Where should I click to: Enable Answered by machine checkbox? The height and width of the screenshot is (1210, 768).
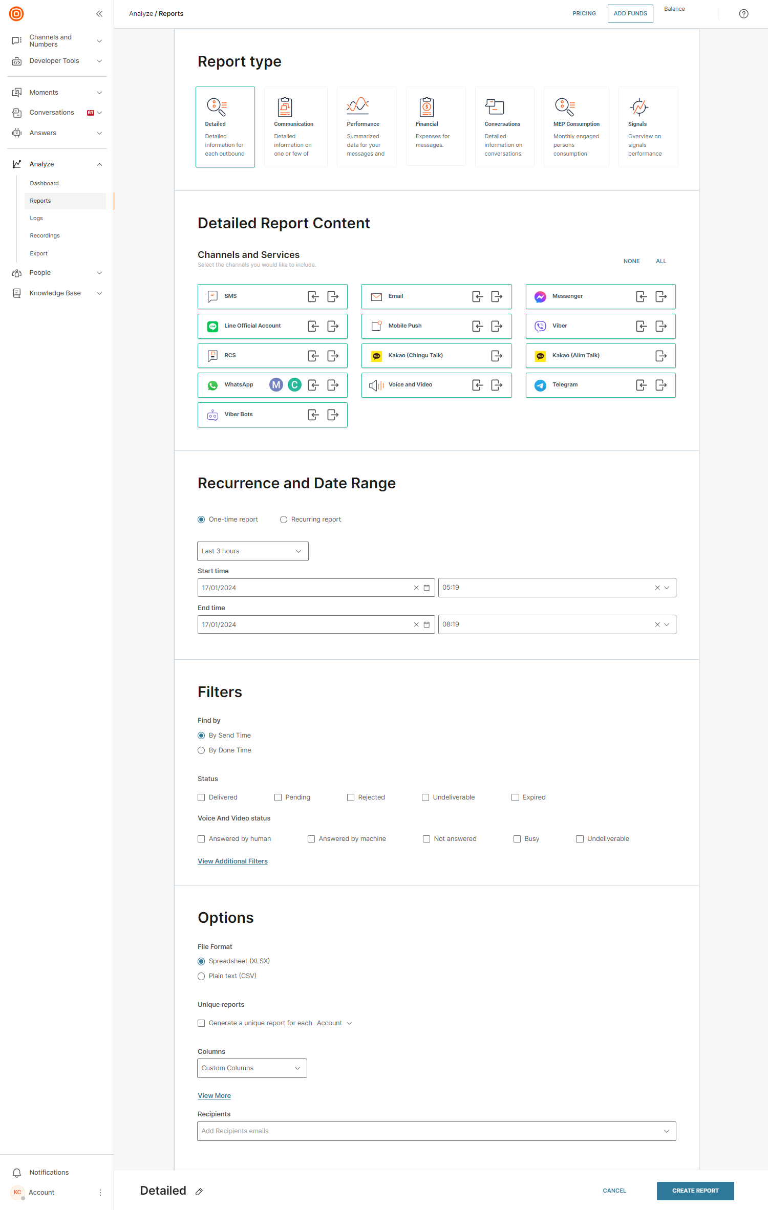coord(311,839)
